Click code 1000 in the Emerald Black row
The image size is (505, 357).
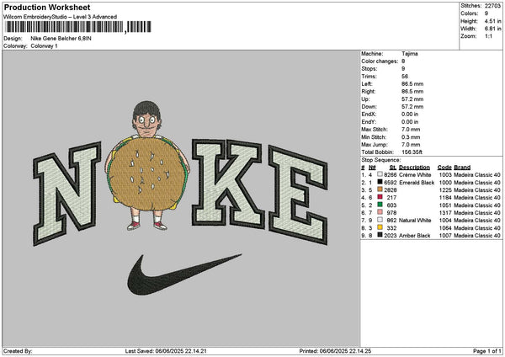pos(445,183)
